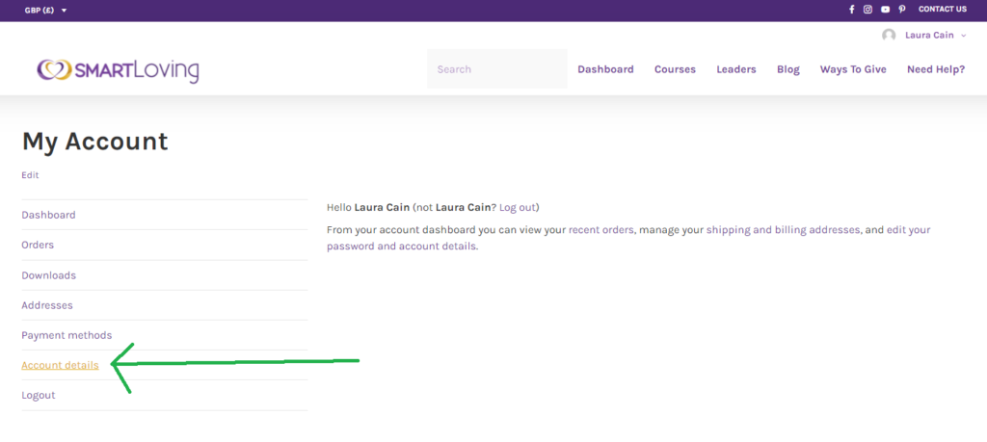This screenshot has width=987, height=442.
Task: Open the Blog menu item
Action: coord(787,69)
